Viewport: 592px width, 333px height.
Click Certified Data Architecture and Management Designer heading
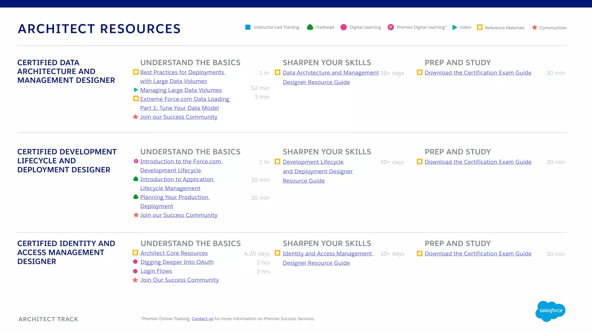[66, 71]
